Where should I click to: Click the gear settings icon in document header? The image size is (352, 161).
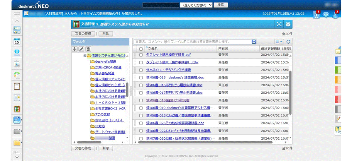click(288, 24)
